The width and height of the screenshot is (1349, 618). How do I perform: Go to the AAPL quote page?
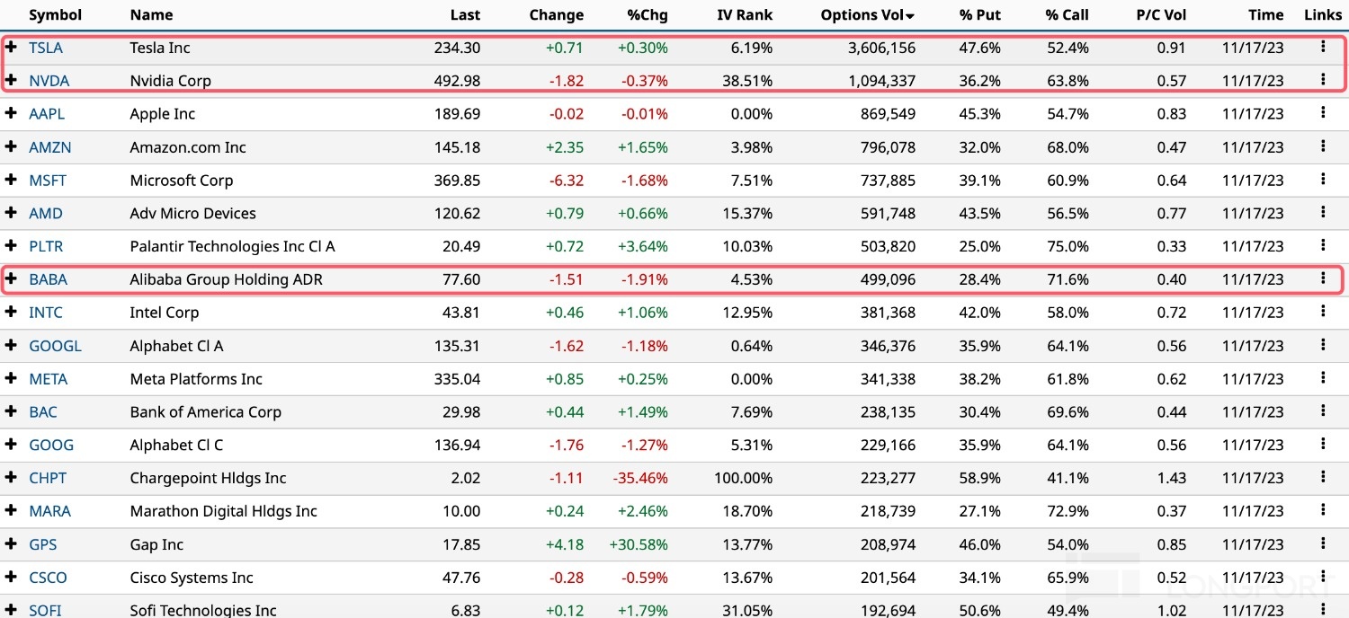coord(47,114)
